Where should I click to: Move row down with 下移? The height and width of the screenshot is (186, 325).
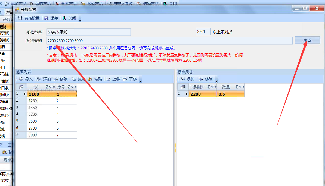(x=130, y=79)
